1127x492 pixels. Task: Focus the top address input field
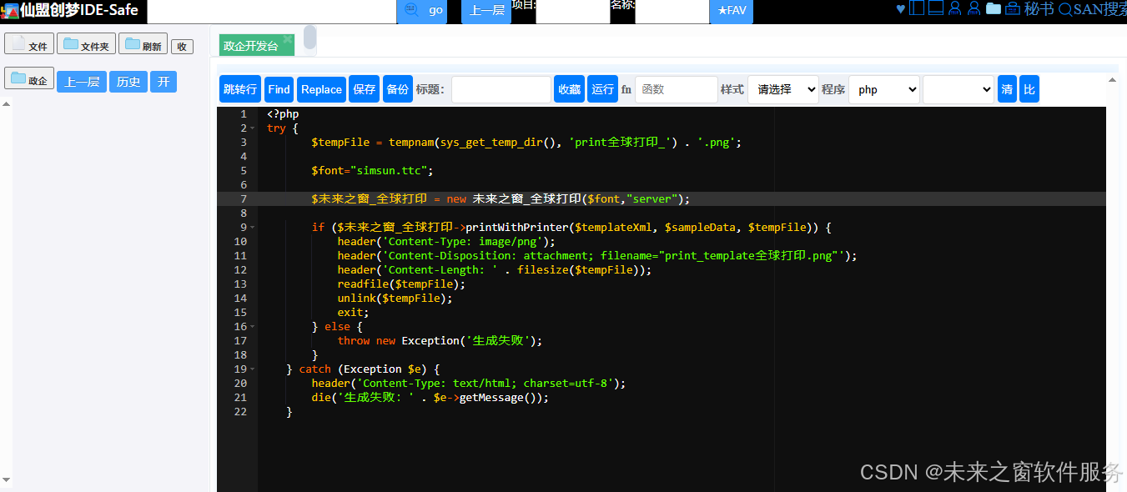pyautogui.click(x=272, y=12)
